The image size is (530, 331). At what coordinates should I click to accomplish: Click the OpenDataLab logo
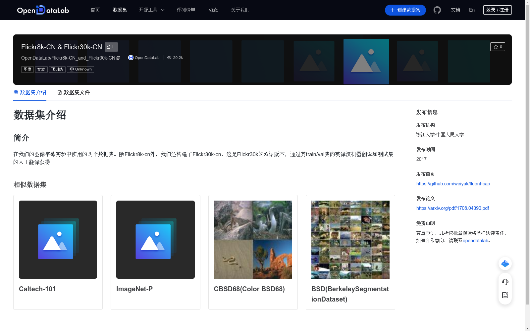coord(43,10)
